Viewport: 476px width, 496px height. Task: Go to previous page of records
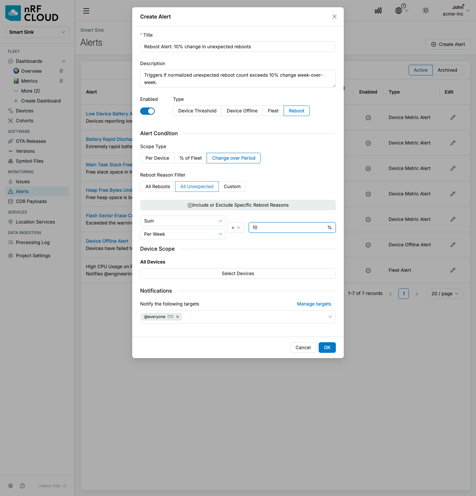tap(390, 294)
